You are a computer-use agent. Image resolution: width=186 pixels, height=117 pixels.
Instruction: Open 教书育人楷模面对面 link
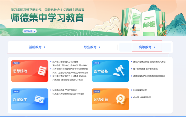142,97
